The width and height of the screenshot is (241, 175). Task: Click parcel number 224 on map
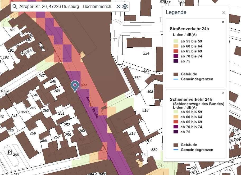click(x=146, y=53)
